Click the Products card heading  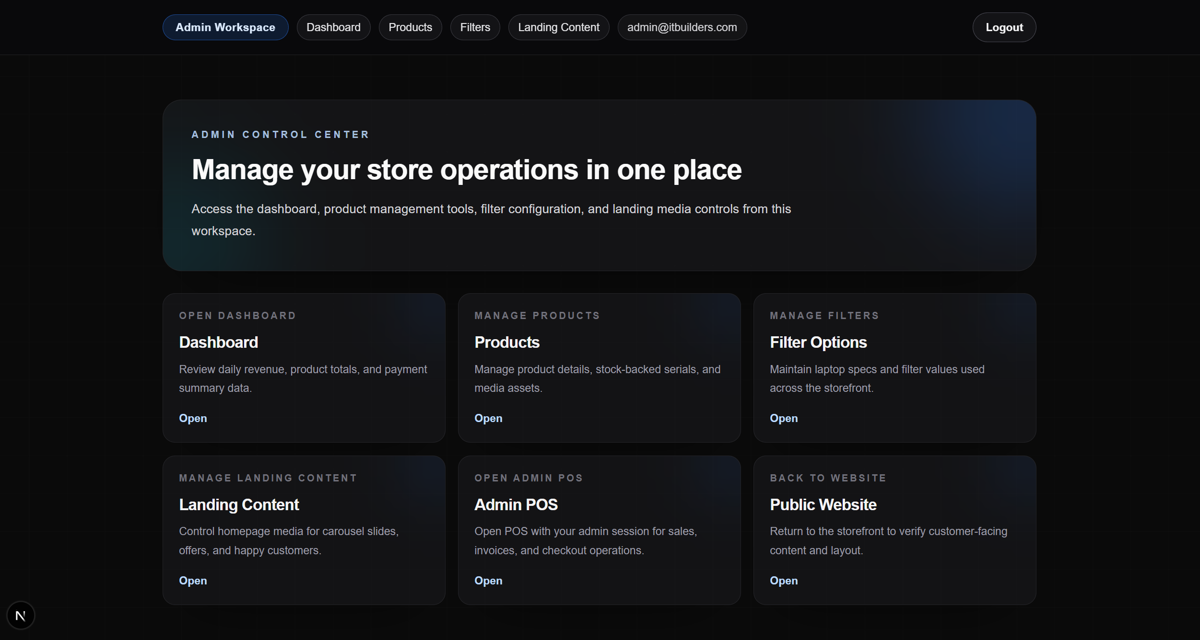tap(507, 343)
